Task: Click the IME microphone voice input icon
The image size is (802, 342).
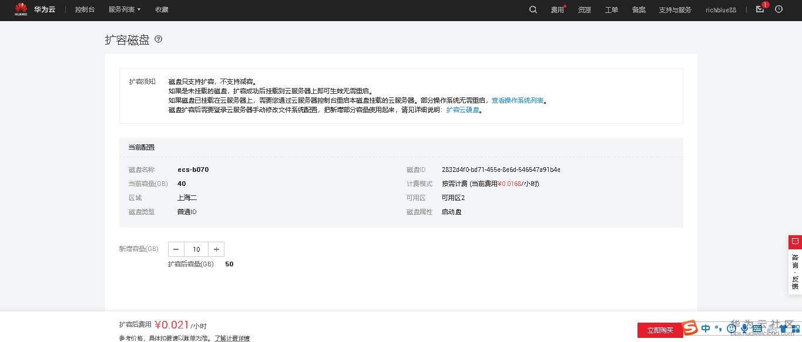Action: 744,329
